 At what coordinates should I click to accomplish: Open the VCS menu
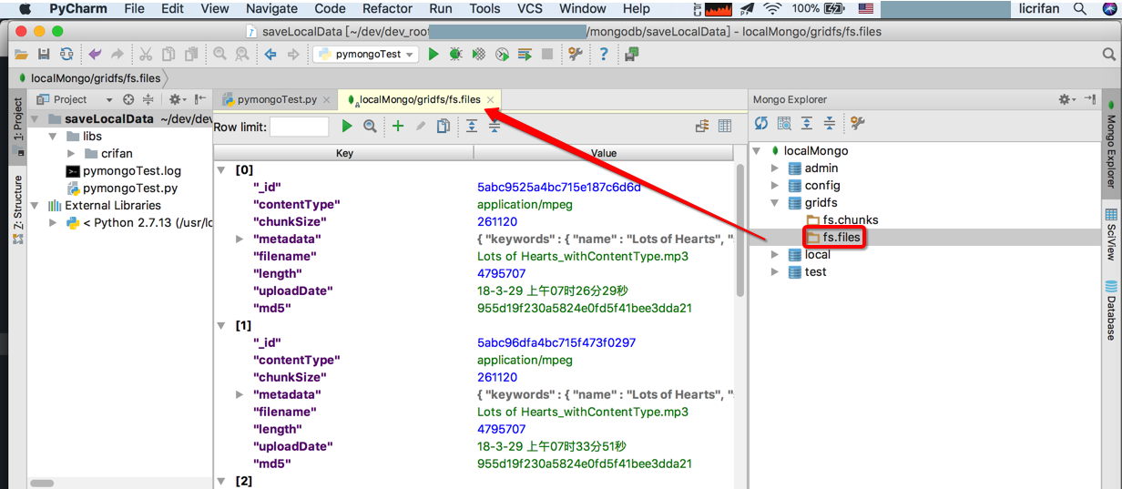pos(530,9)
